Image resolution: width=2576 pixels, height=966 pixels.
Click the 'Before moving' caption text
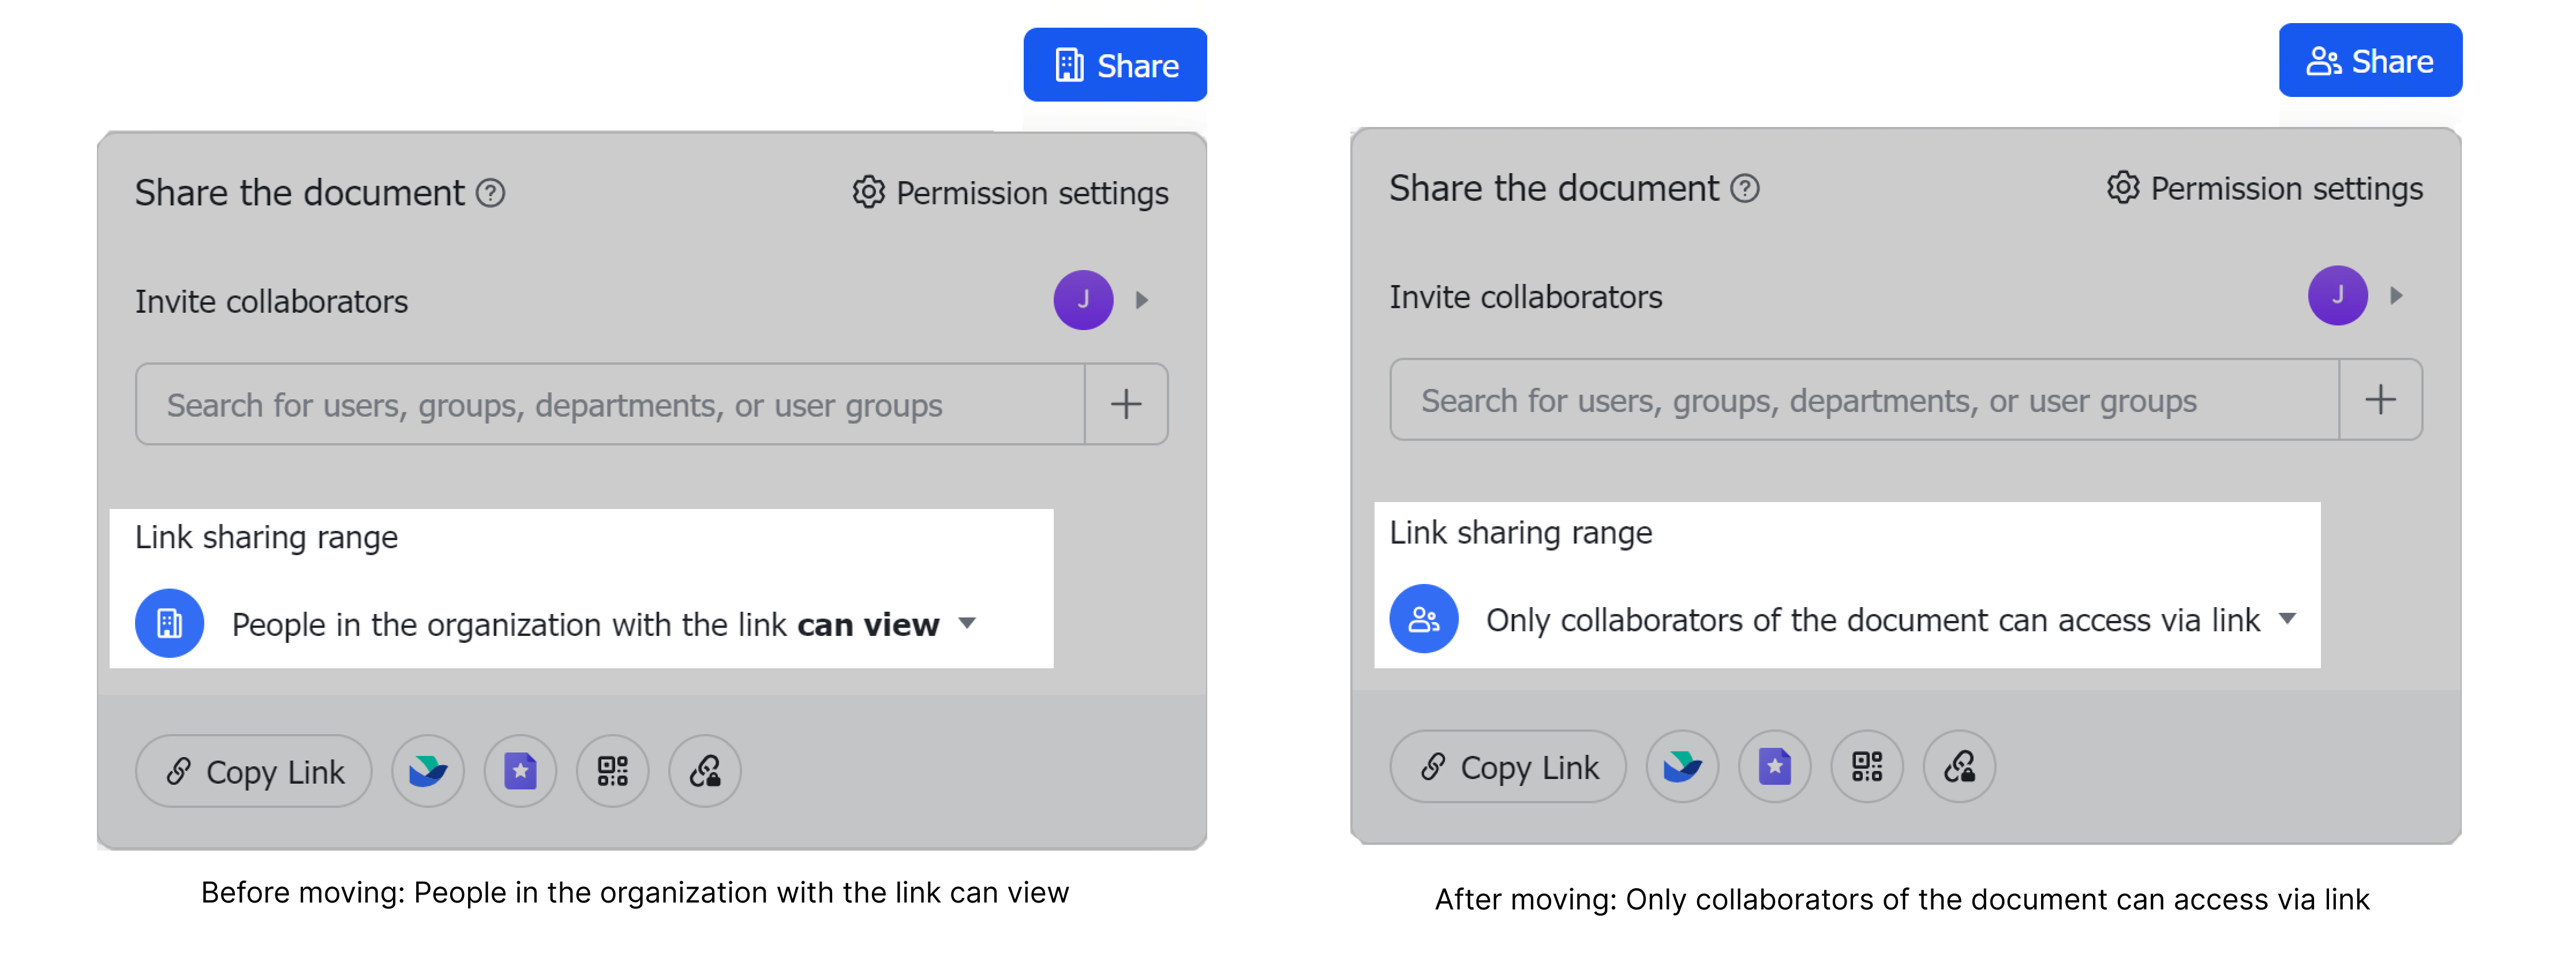[635, 892]
